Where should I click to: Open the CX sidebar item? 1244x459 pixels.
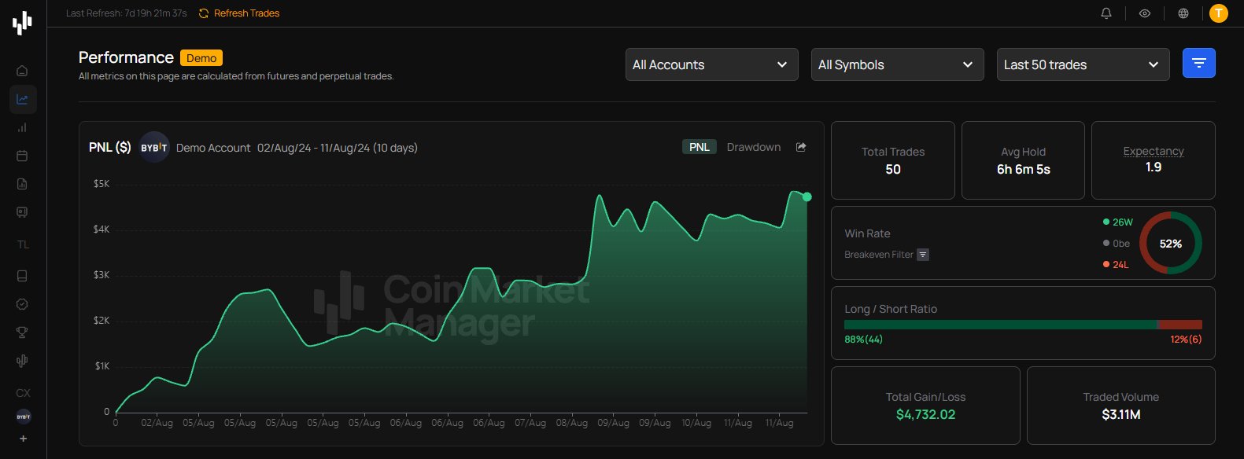point(23,393)
